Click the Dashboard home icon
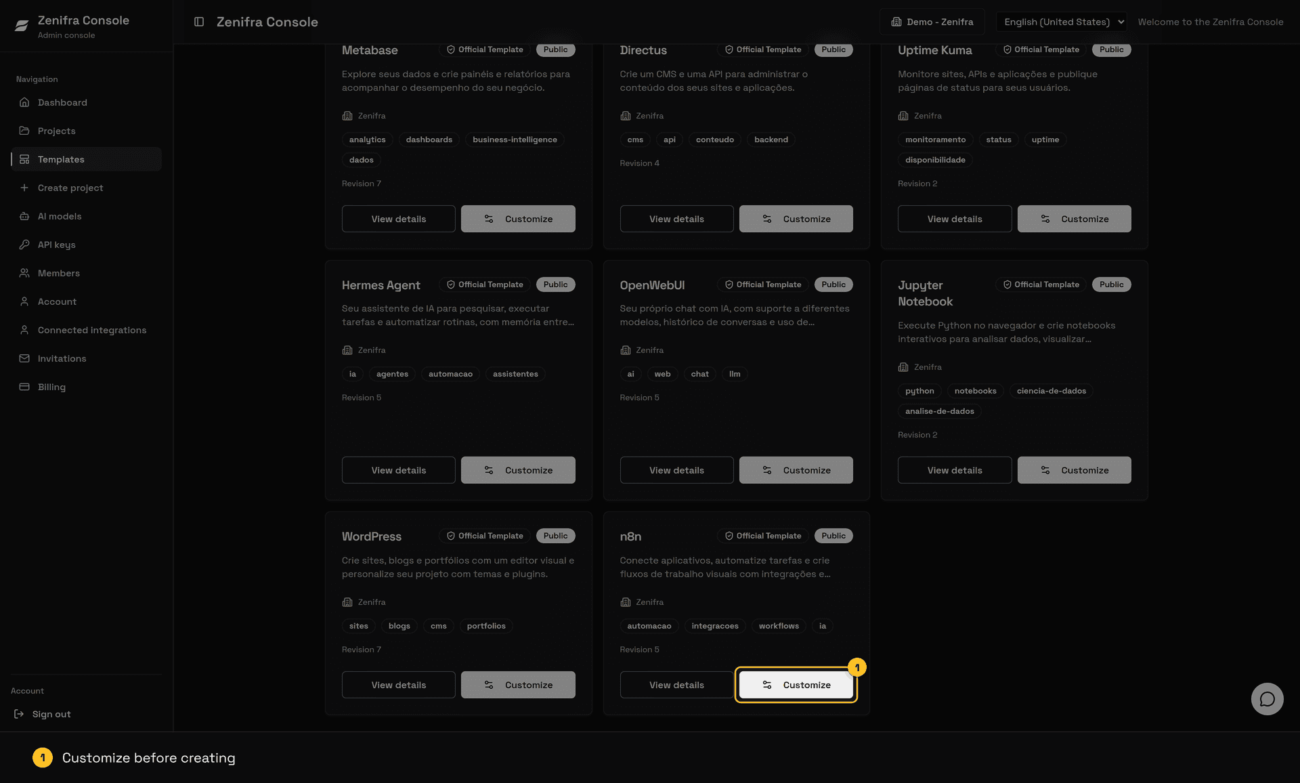The height and width of the screenshot is (783, 1300). click(24, 102)
